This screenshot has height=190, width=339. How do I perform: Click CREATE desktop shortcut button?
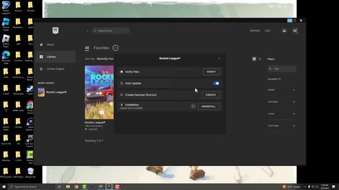211,95
